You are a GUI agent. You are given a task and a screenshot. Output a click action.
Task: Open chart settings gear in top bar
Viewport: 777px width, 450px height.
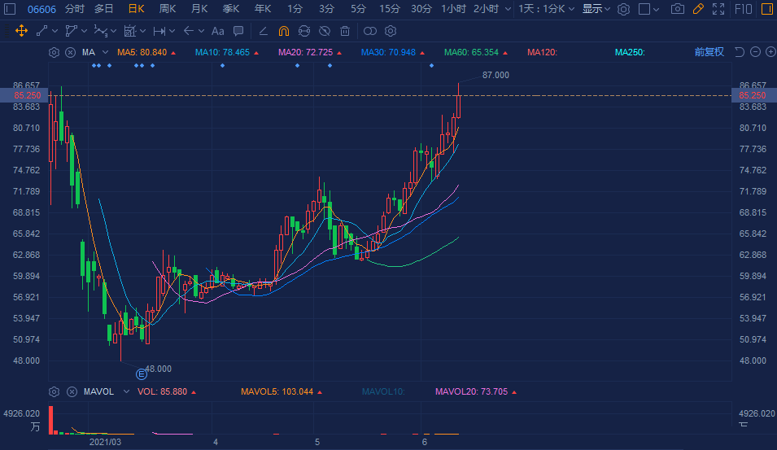[x=623, y=9]
